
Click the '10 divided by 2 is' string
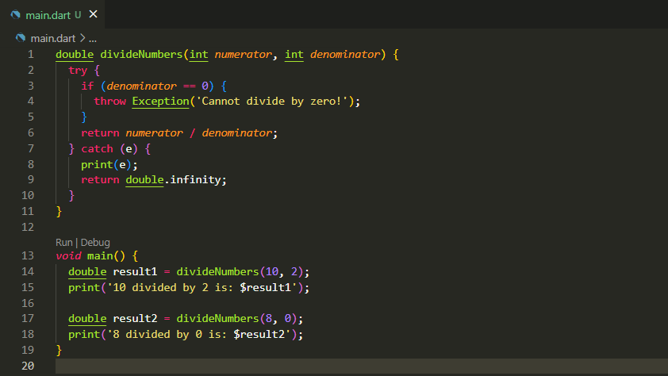pyautogui.click(x=202, y=287)
